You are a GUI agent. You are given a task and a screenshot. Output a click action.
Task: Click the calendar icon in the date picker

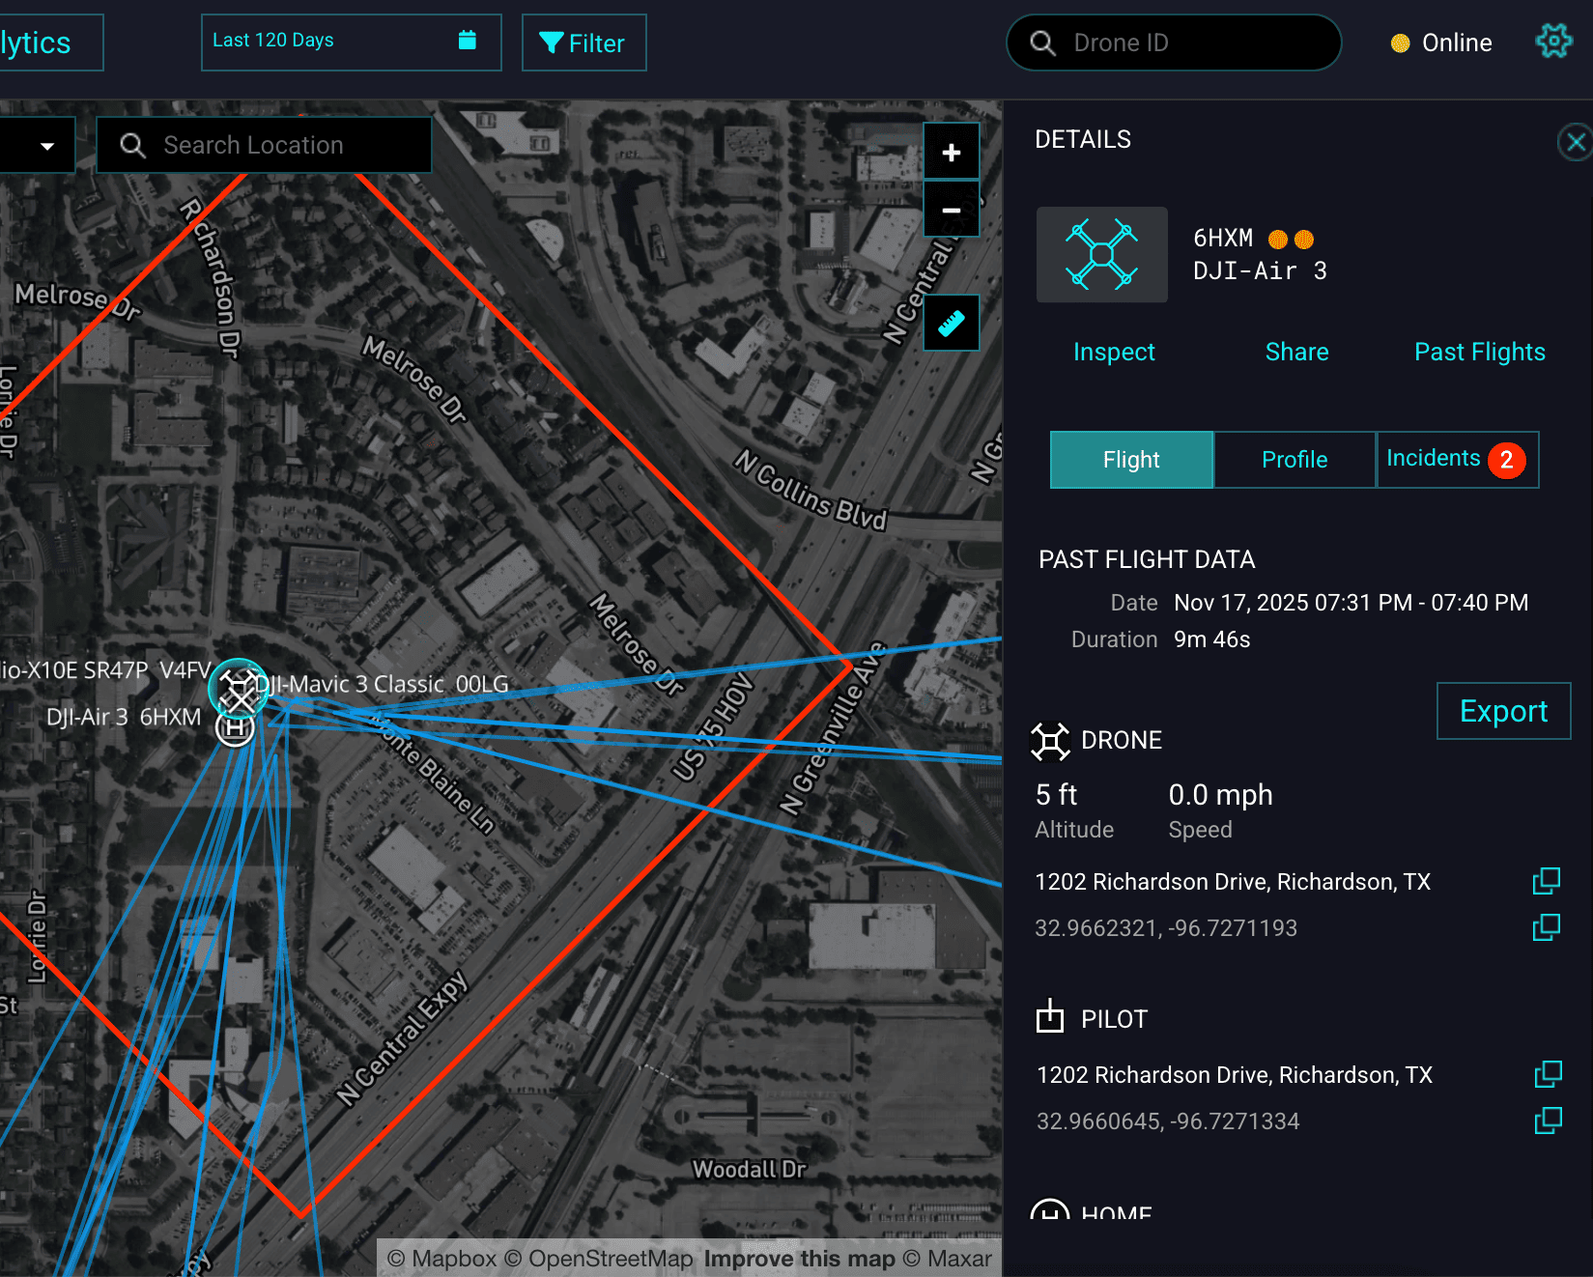(467, 41)
